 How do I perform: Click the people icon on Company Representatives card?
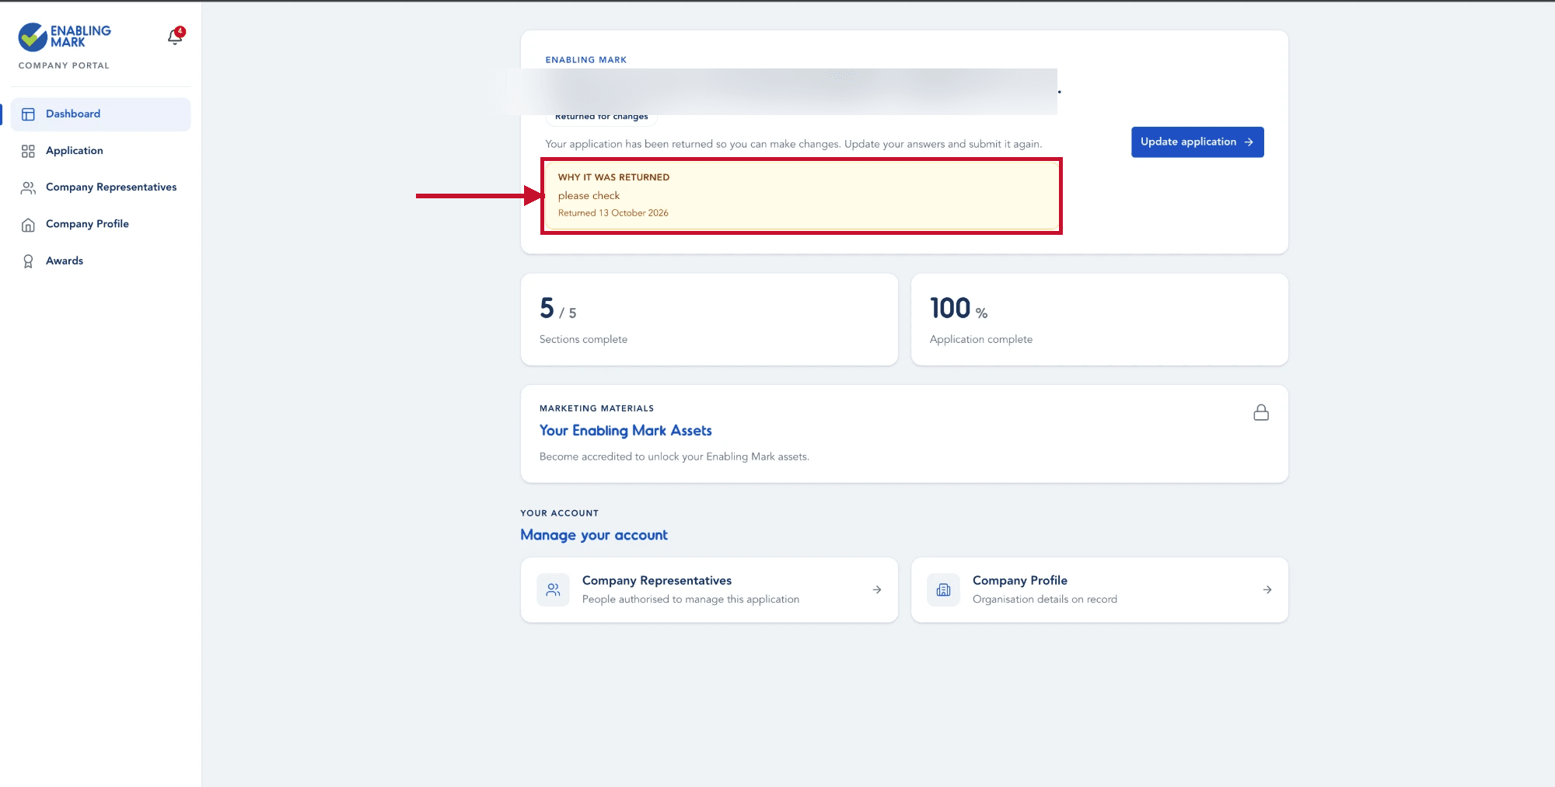point(553,589)
